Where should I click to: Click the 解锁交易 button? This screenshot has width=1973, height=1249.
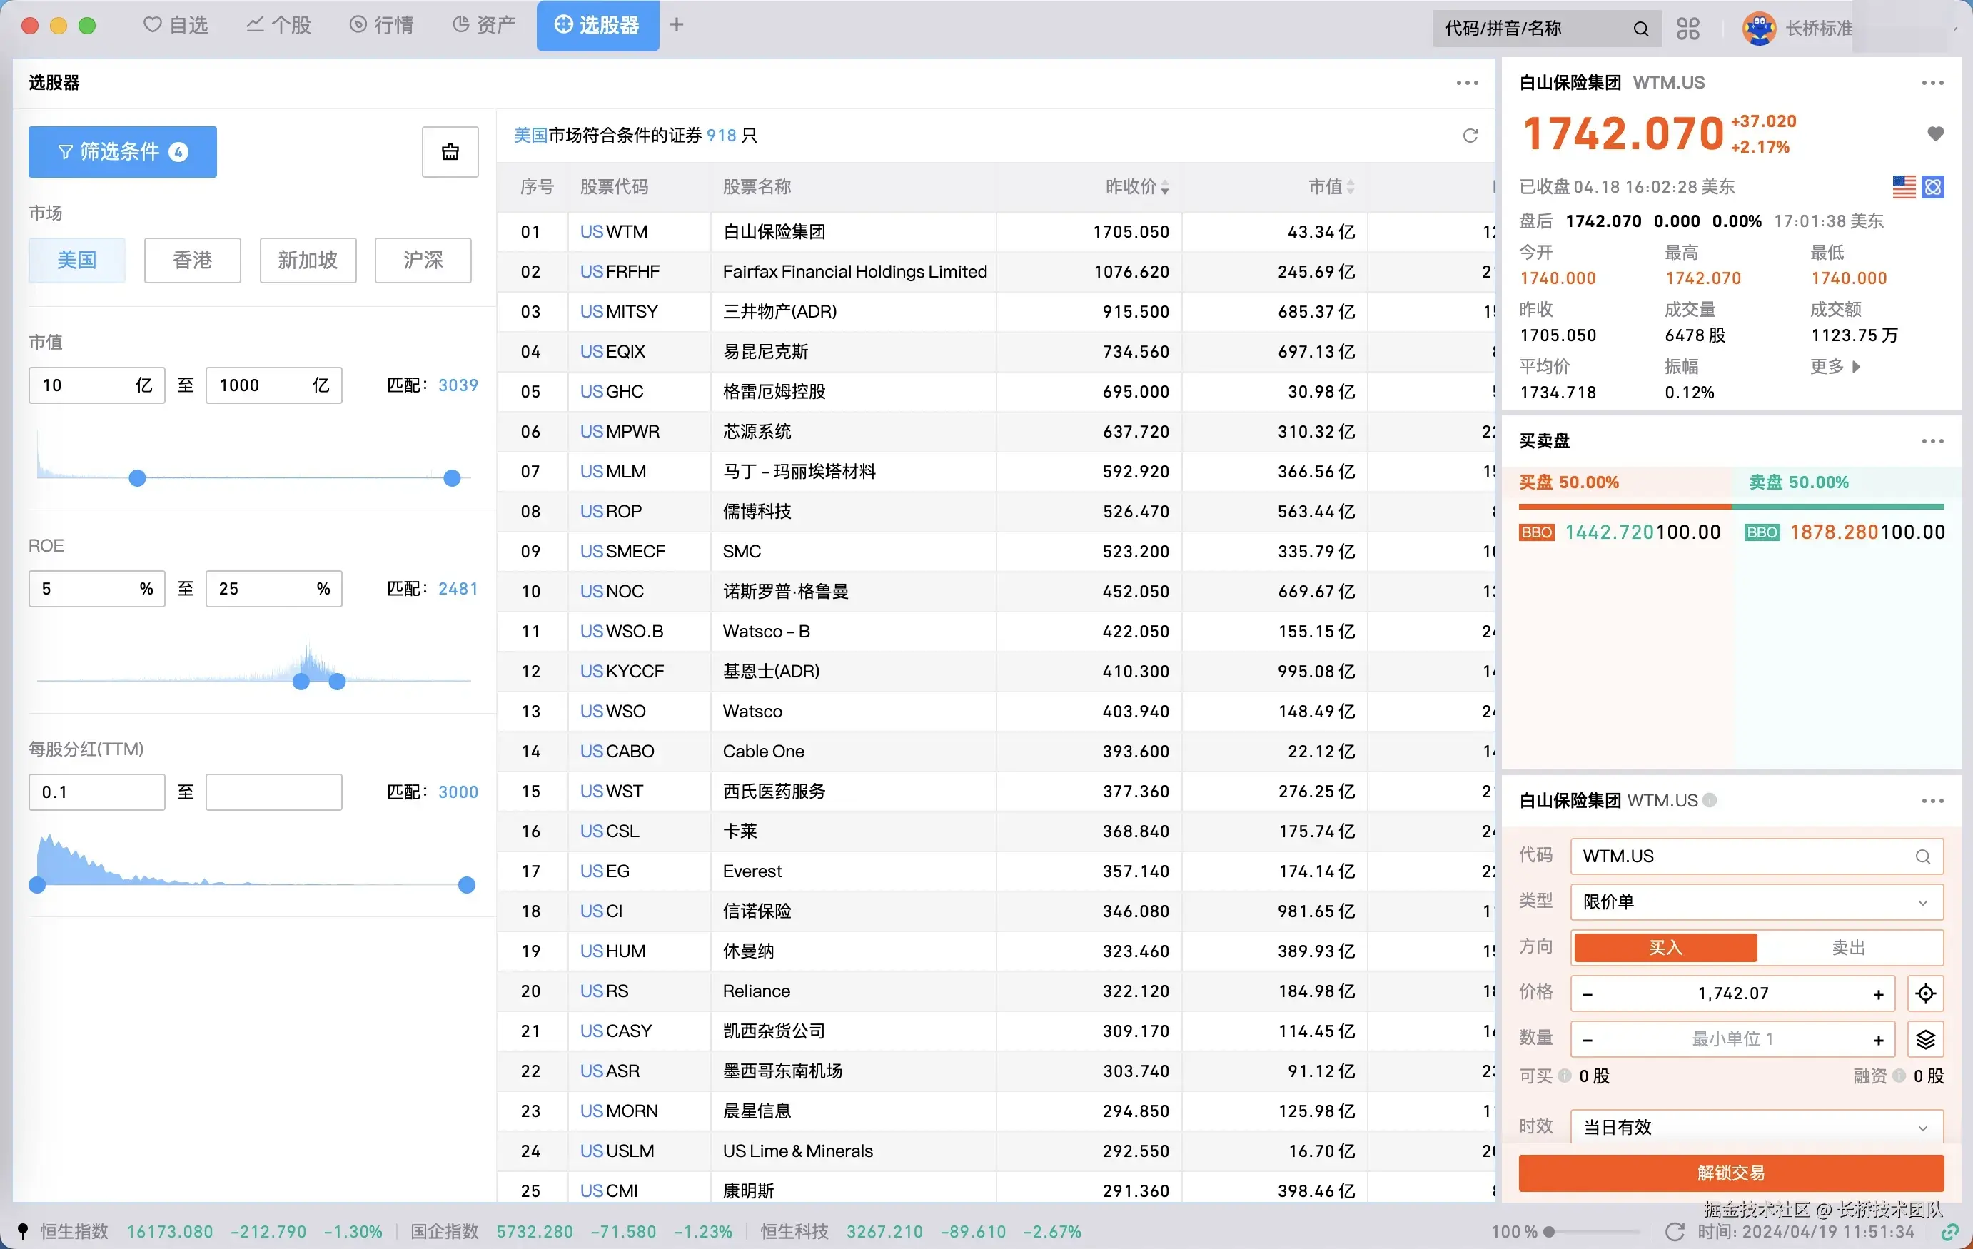[x=1730, y=1173]
